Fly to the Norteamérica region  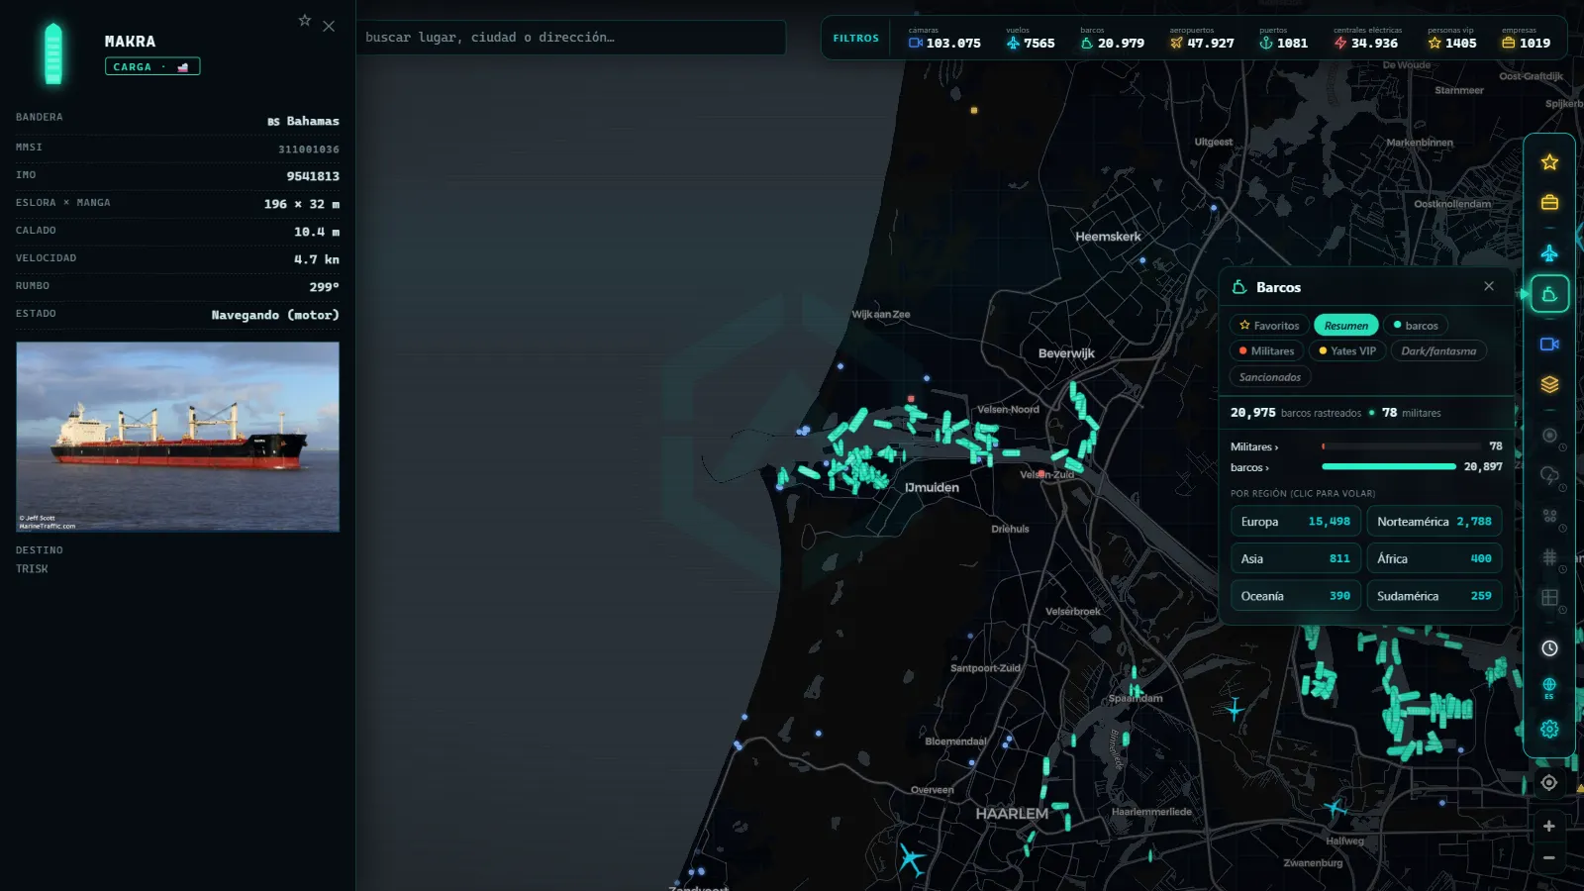pos(1435,522)
